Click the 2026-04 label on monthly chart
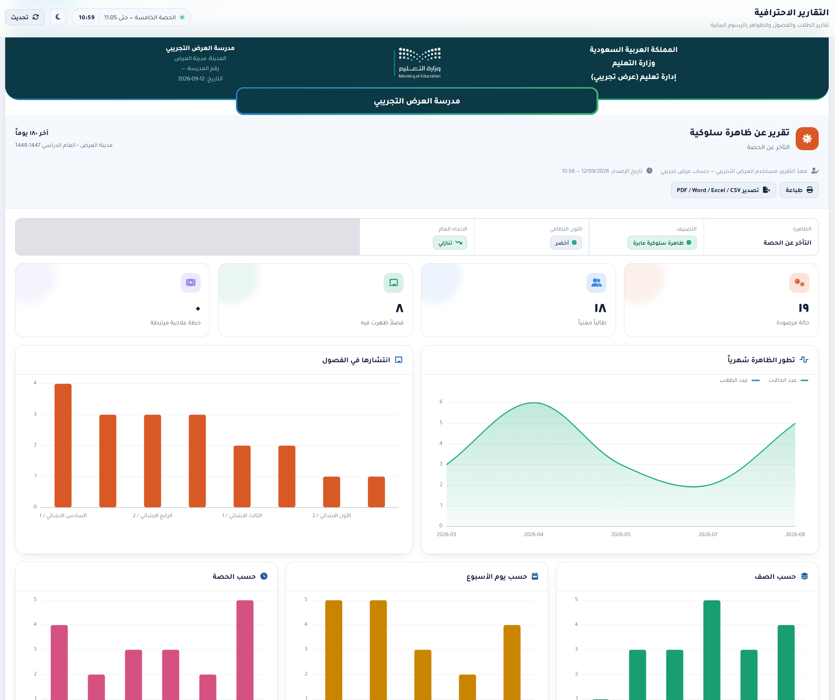This screenshot has width=835, height=700. [533, 534]
